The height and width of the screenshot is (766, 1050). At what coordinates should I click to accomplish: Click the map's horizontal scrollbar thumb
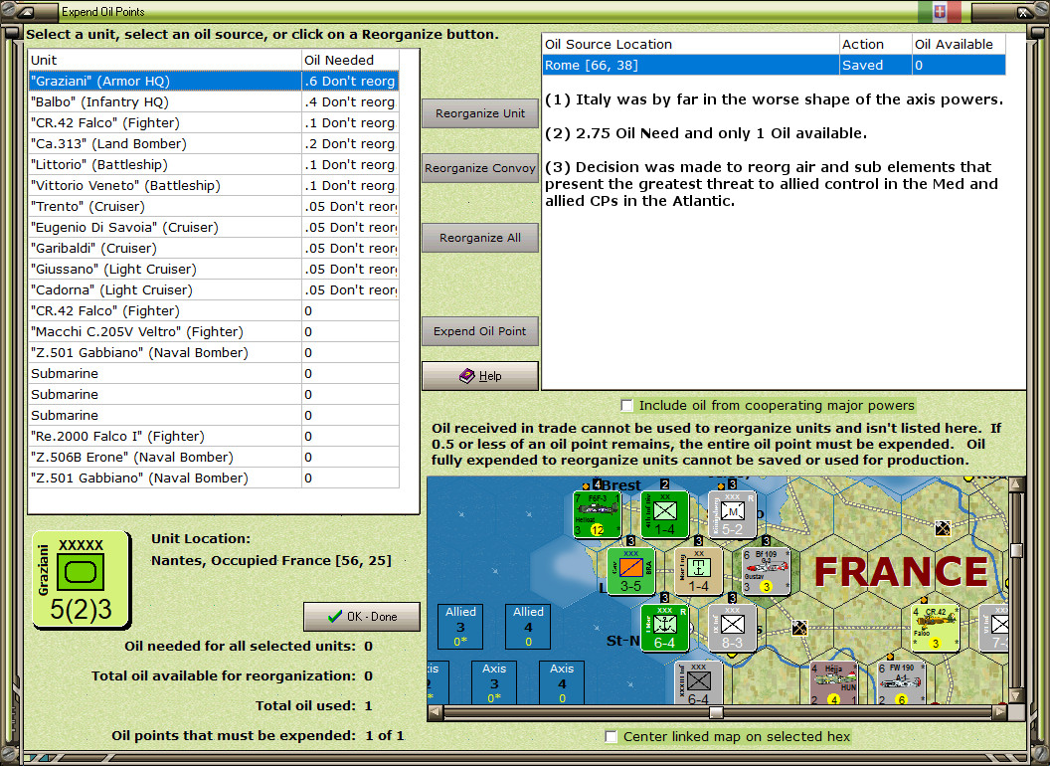(716, 712)
